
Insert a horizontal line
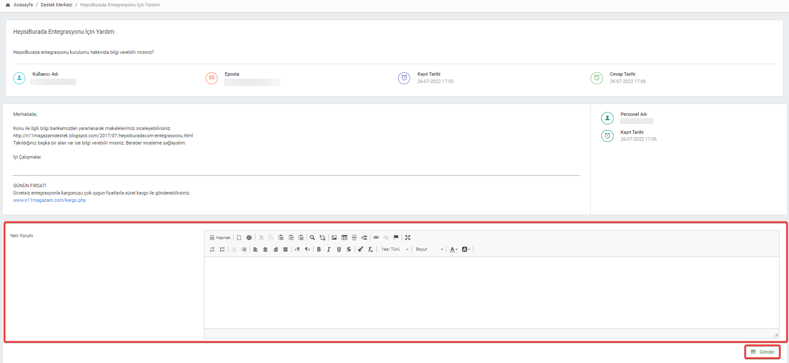[x=354, y=238]
